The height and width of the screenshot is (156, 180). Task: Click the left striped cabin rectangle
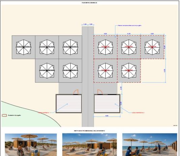(x=69, y=104)
